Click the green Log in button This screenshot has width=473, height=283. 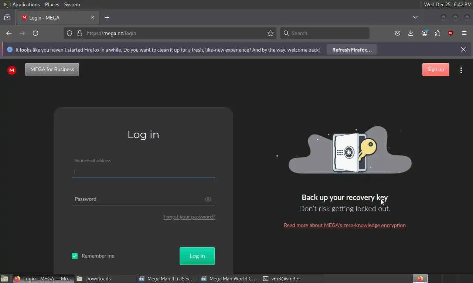[197, 256]
